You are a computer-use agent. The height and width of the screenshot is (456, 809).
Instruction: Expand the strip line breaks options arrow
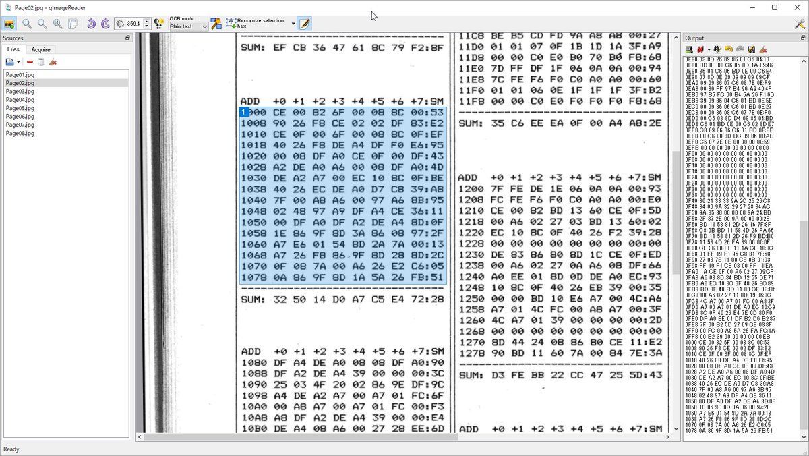(x=709, y=49)
